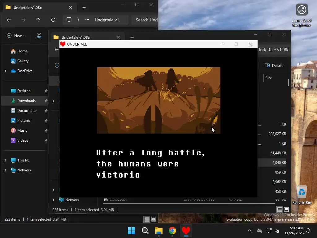Open Pictures in the navigation pane

pyautogui.click(x=24, y=121)
